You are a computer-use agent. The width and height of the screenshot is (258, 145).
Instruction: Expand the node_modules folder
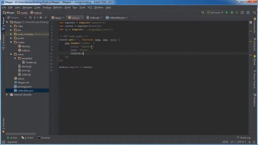tap(11, 34)
